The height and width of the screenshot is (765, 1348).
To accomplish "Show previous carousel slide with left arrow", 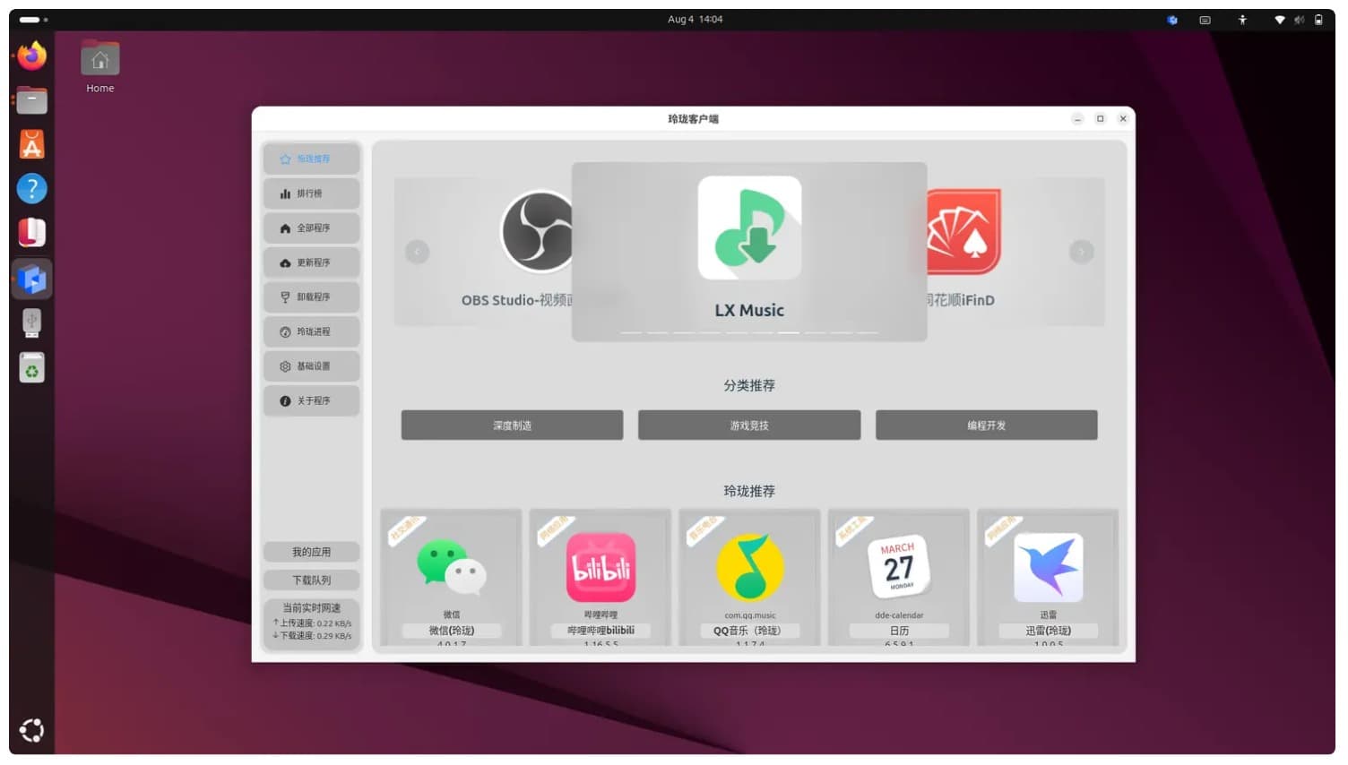I will tap(417, 252).
